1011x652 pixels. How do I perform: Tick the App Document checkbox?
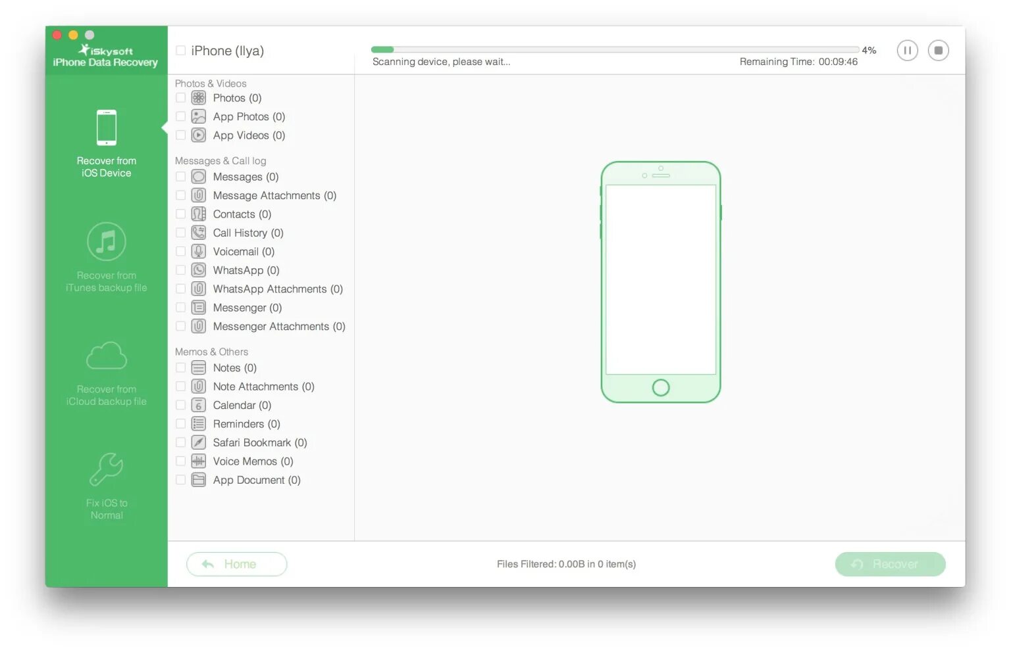pos(180,480)
